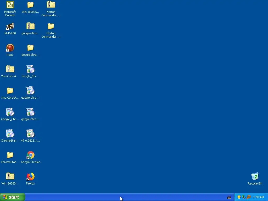Click the 4:48 AM taskbar clock
The height and width of the screenshot is (201, 268).
(x=258, y=197)
